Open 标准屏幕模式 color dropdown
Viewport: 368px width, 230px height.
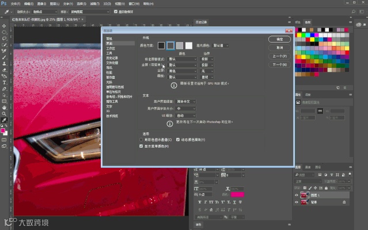[x=182, y=59]
